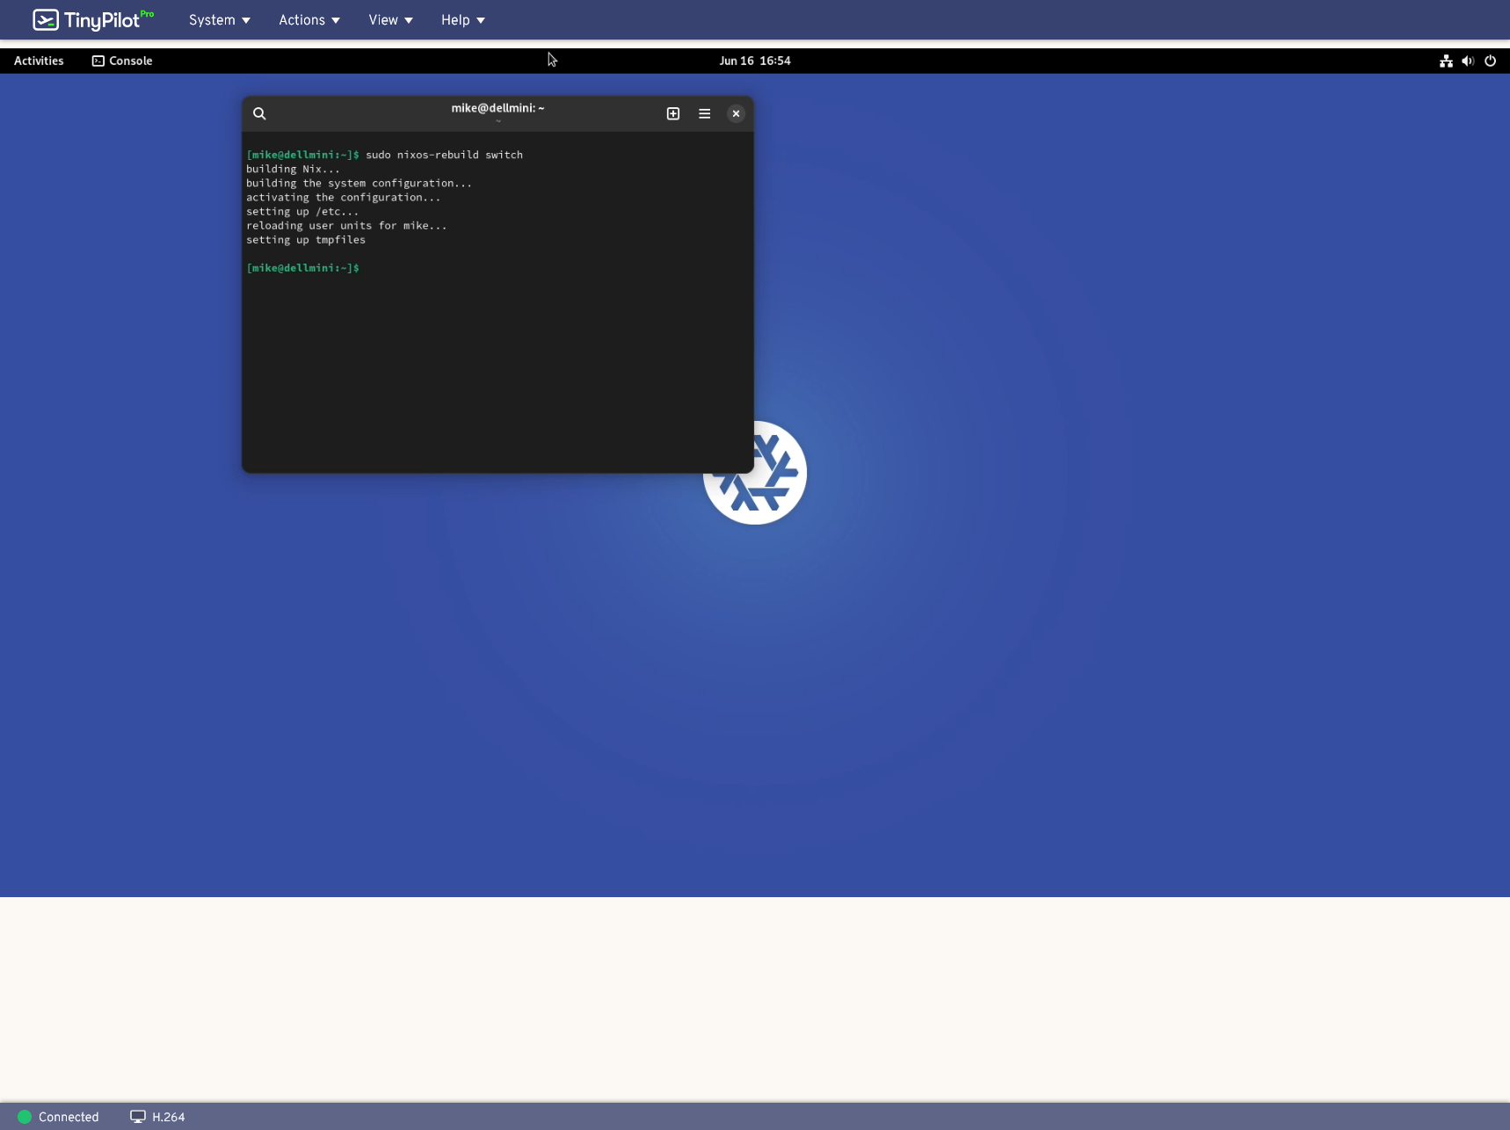The height and width of the screenshot is (1130, 1510).
Task: Click the 'setting up tmpfiles' line
Action: [306, 239]
